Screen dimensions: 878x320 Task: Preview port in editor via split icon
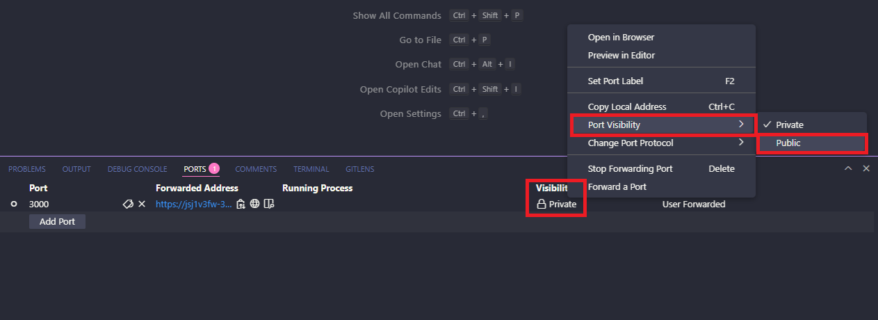click(x=270, y=204)
